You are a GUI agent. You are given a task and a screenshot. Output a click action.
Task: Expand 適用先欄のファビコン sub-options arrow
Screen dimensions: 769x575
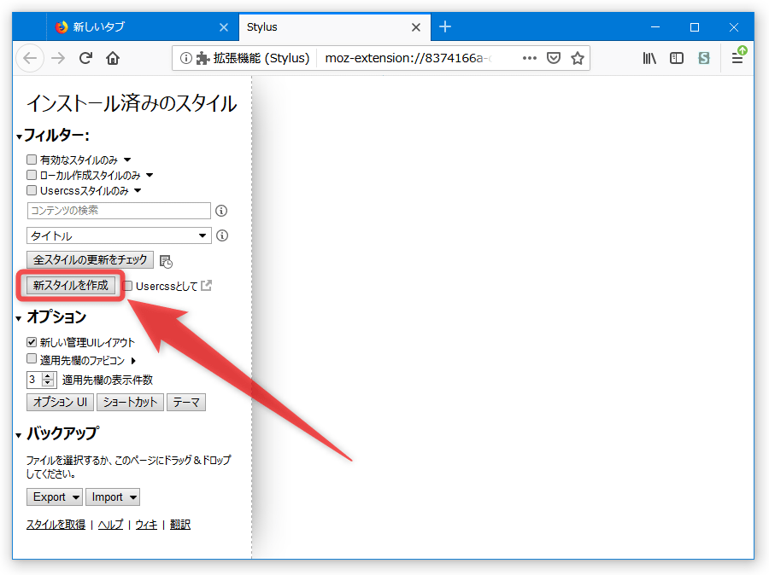[x=133, y=361]
